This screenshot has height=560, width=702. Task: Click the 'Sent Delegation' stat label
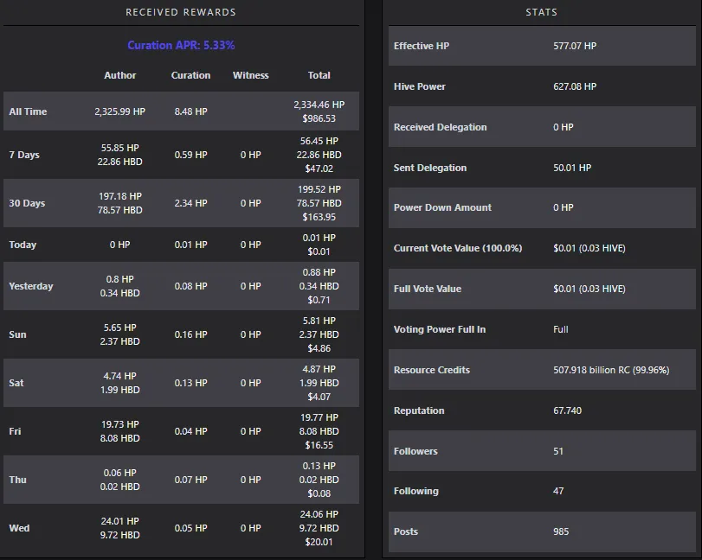click(430, 168)
